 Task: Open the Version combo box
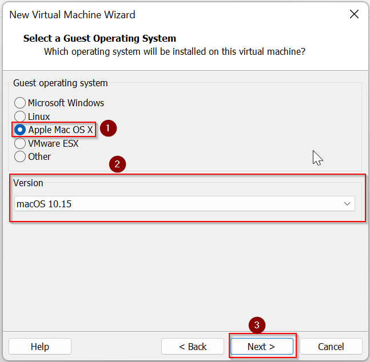coord(184,204)
